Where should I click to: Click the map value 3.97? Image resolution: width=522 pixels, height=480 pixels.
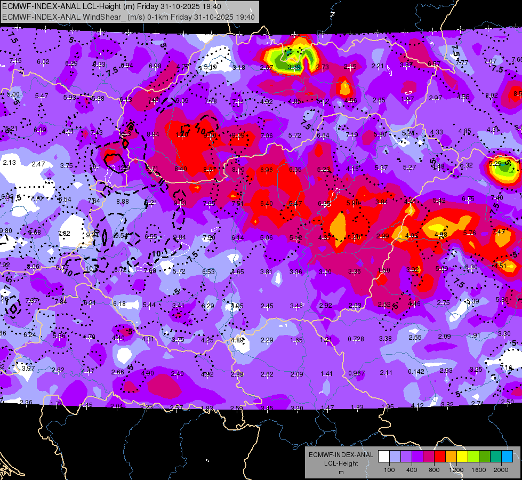click(x=28, y=369)
